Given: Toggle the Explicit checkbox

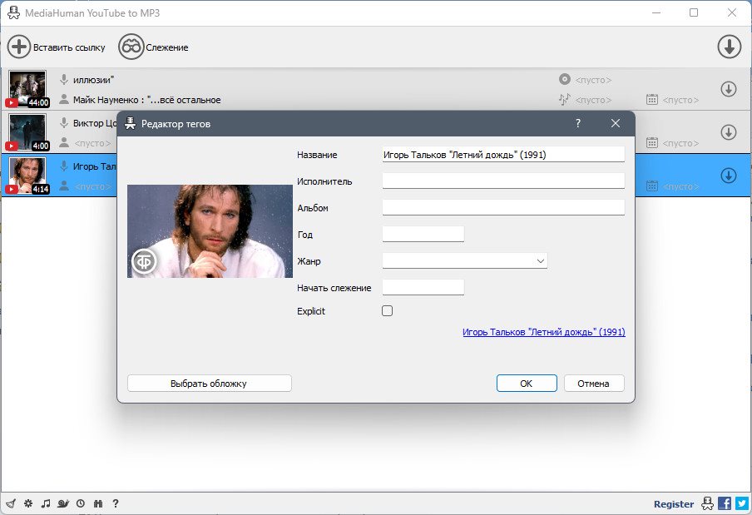Looking at the screenshot, I should pos(387,310).
